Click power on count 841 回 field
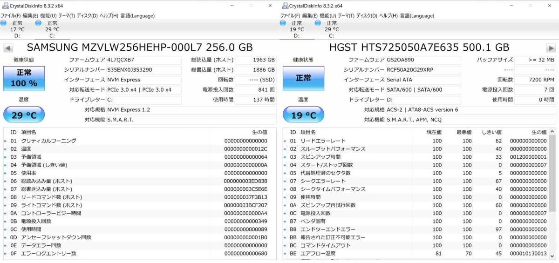559x263 pixels. pos(256,90)
